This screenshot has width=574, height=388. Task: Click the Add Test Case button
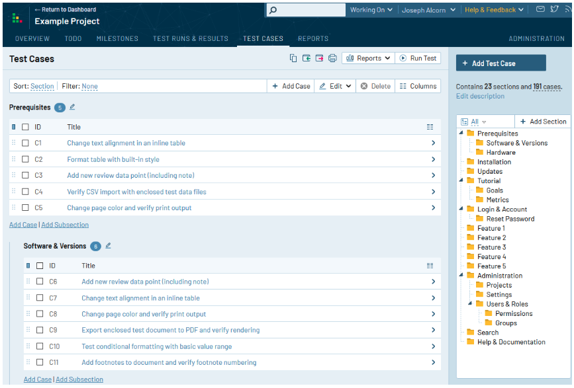(501, 63)
